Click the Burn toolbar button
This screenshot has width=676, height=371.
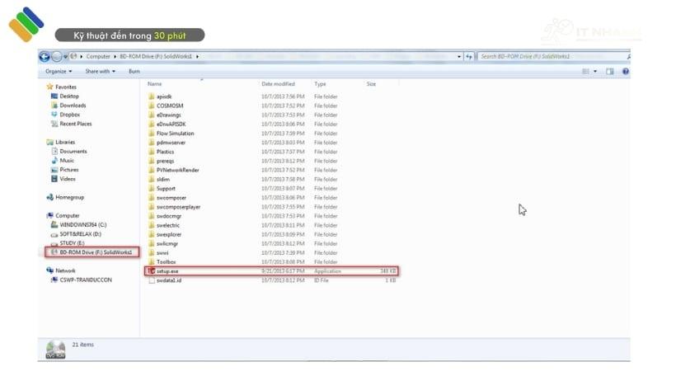point(134,72)
